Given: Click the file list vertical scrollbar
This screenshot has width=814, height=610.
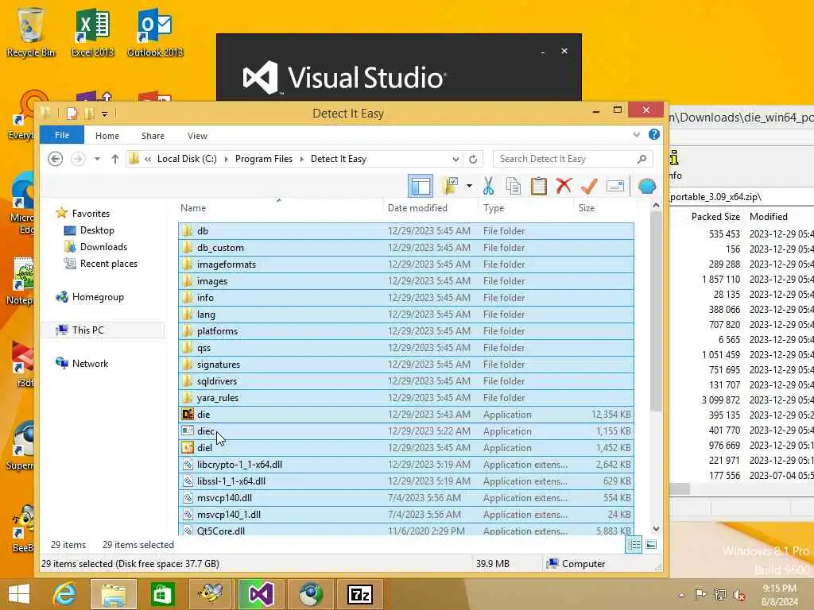Looking at the screenshot, I should pyautogui.click(x=656, y=311).
